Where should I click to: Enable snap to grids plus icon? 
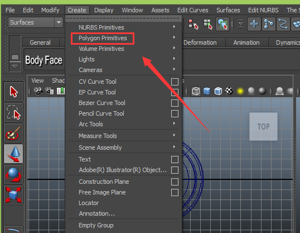point(254,24)
